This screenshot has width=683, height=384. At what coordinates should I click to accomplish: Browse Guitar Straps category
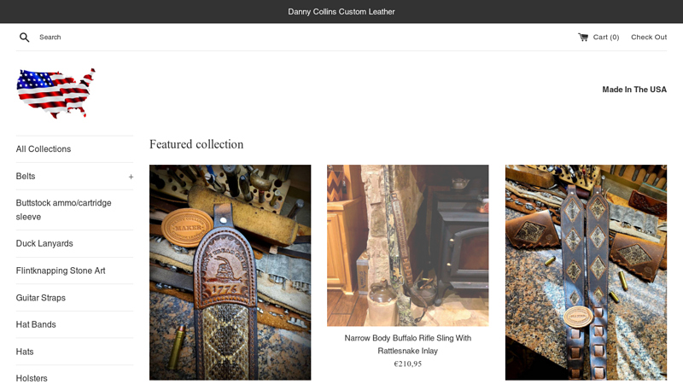click(x=40, y=298)
